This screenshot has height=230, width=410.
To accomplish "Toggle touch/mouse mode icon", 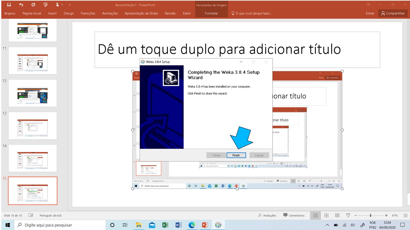I will coord(57,5).
